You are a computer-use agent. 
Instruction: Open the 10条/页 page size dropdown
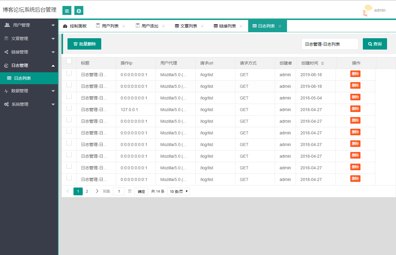pyautogui.click(x=178, y=191)
